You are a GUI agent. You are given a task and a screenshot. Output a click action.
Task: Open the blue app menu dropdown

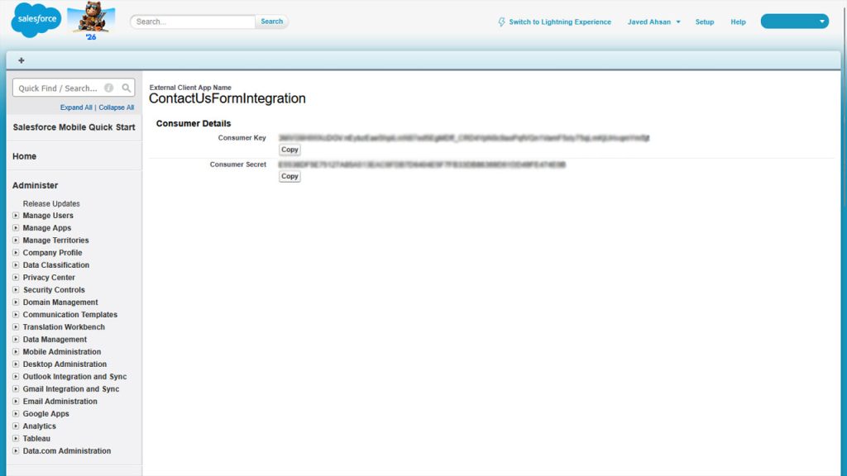click(x=795, y=21)
